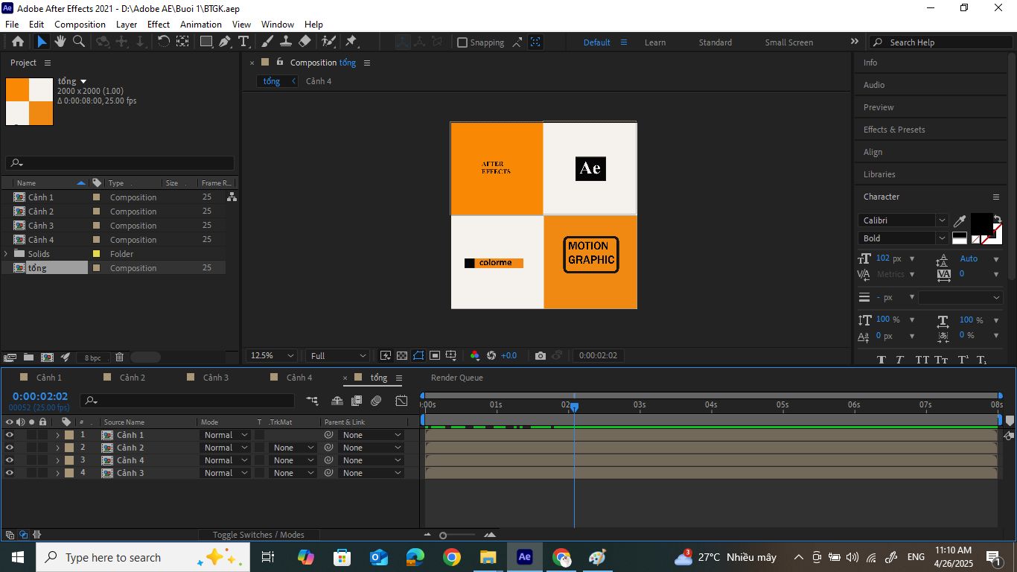Hide the Cảnh 2 layer with eye toggle
Viewport: 1017px width, 572px height.
(10, 448)
